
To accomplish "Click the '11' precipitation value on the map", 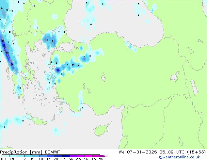I will 73,65.
